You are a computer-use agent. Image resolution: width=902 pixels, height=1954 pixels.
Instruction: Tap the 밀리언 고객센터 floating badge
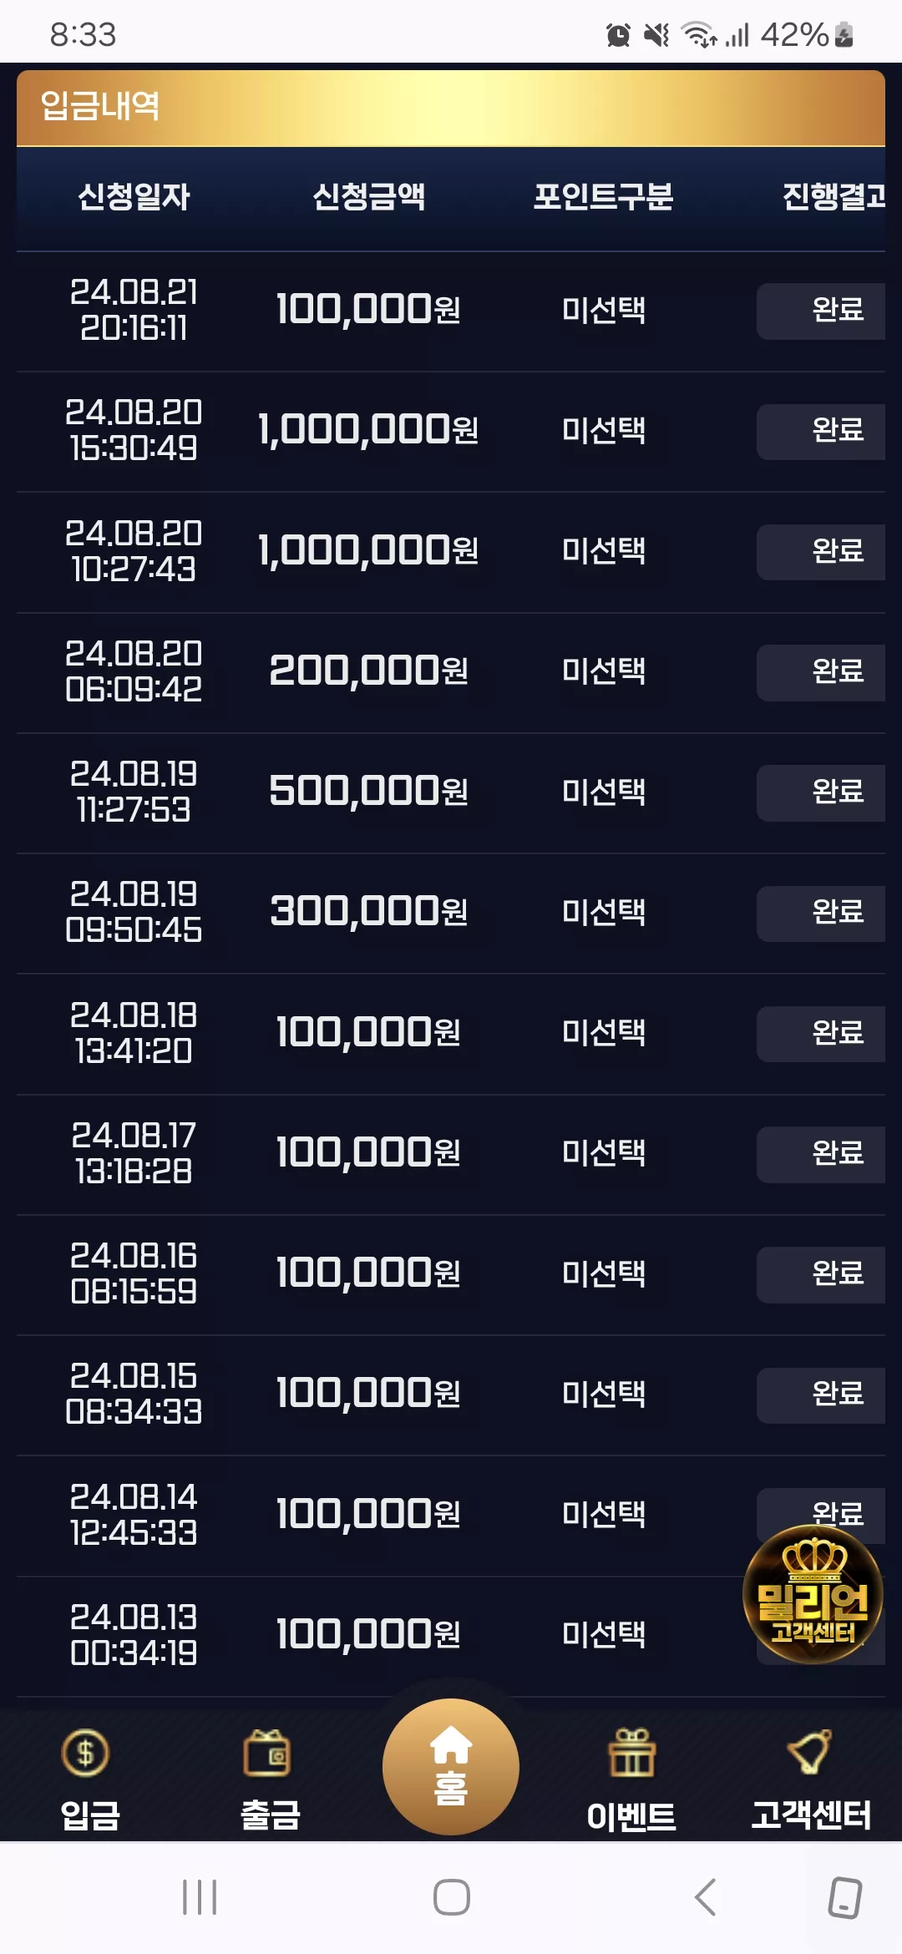pyautogui.click(x=813, y=1594)
